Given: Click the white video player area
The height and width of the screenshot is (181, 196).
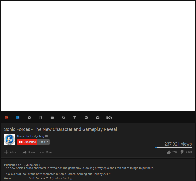Looking at the screenshot, I should coord(98,56).
